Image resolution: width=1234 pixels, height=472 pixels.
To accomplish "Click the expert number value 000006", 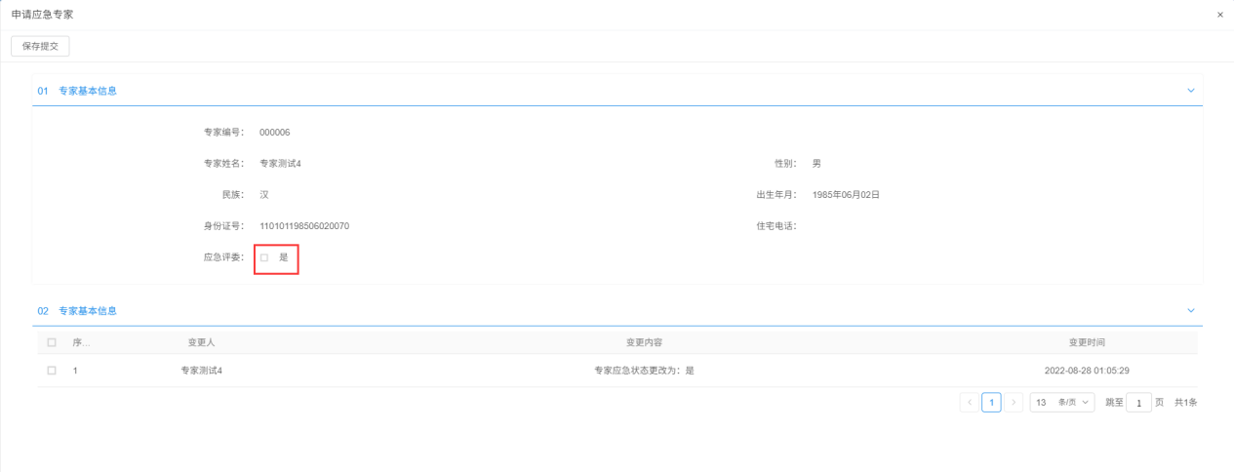I will 275,132.
